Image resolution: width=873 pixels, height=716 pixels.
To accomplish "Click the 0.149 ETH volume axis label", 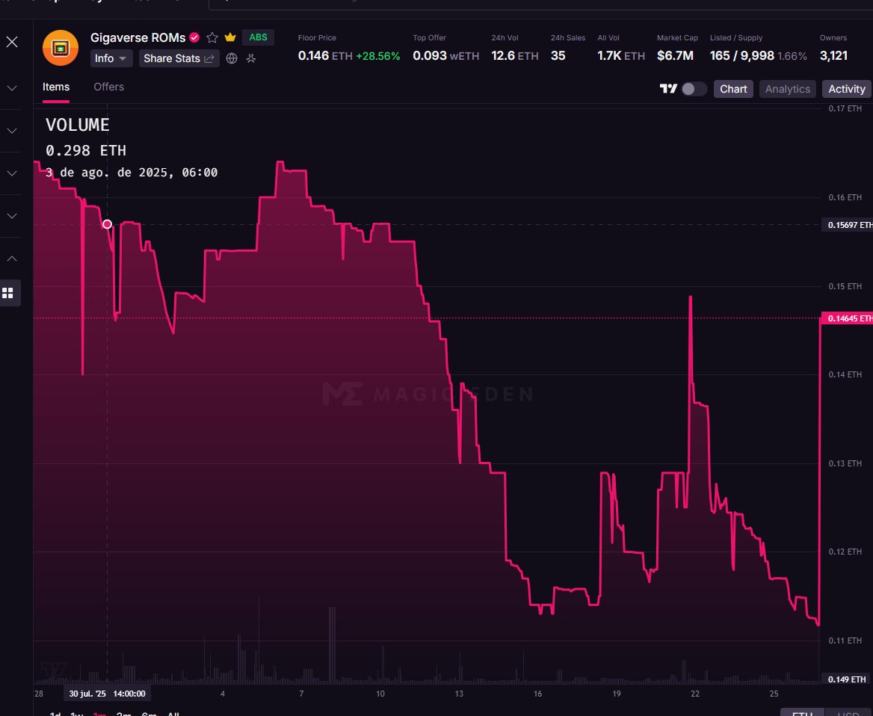I will click(x=847, y=679).
